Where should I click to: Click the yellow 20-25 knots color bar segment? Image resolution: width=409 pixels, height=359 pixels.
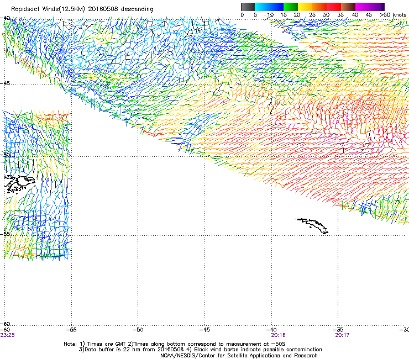305,7
